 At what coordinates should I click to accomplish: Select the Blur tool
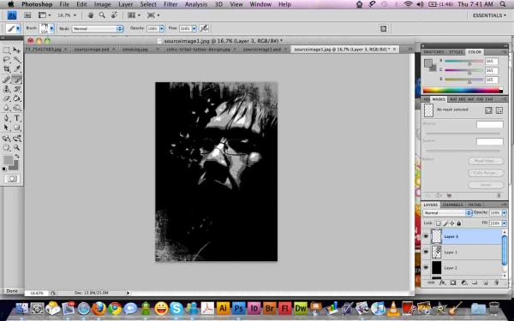pyautogui.click(x=7, y=108)
